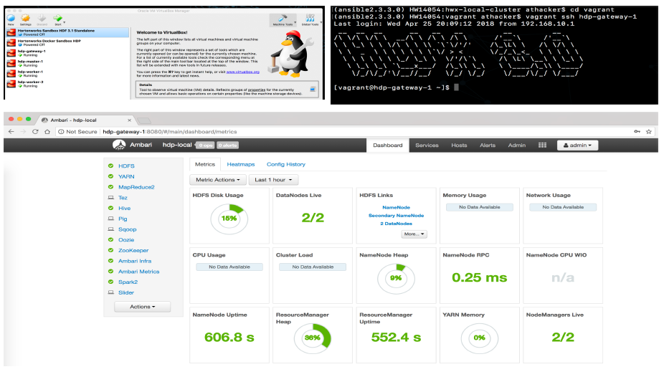Click the NameNode Heap 9% gauge
The image size is (664, 377).
coord(396,278)
